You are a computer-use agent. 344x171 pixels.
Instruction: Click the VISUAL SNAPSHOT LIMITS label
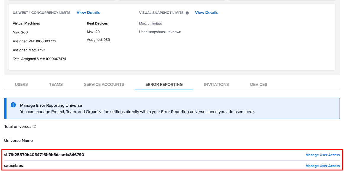(161, 13)
